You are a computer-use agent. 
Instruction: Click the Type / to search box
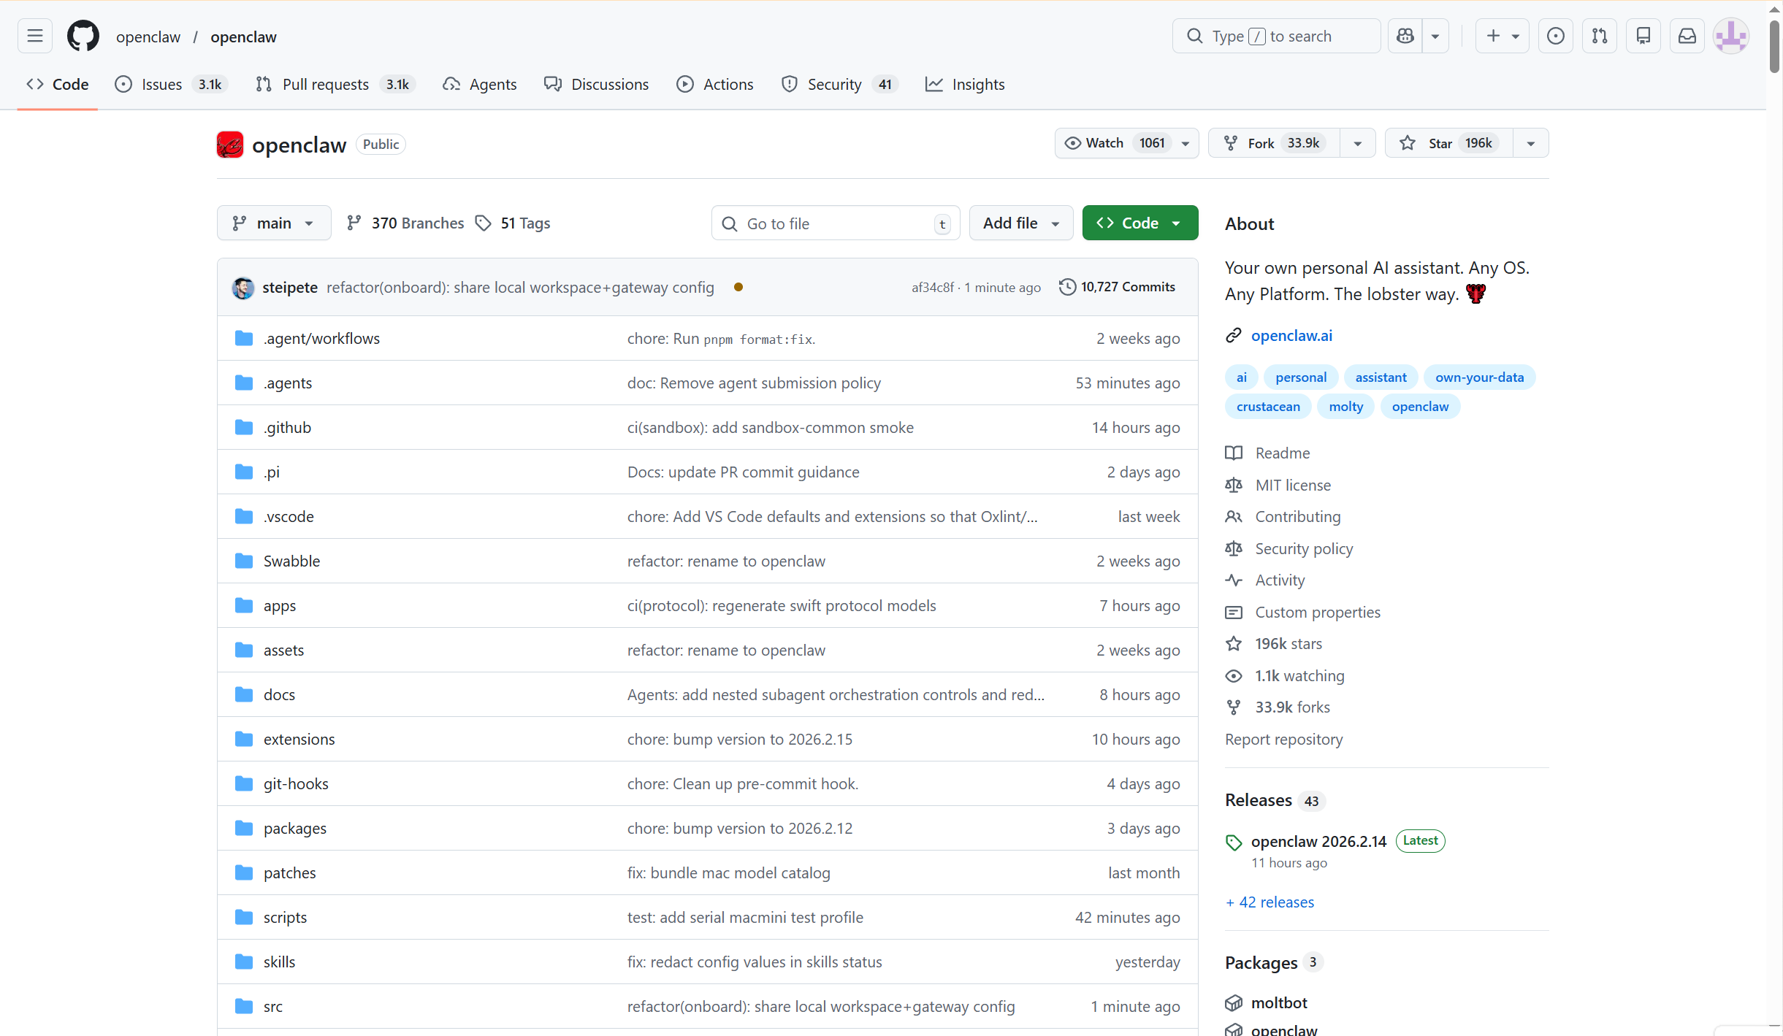point(1276,36)
